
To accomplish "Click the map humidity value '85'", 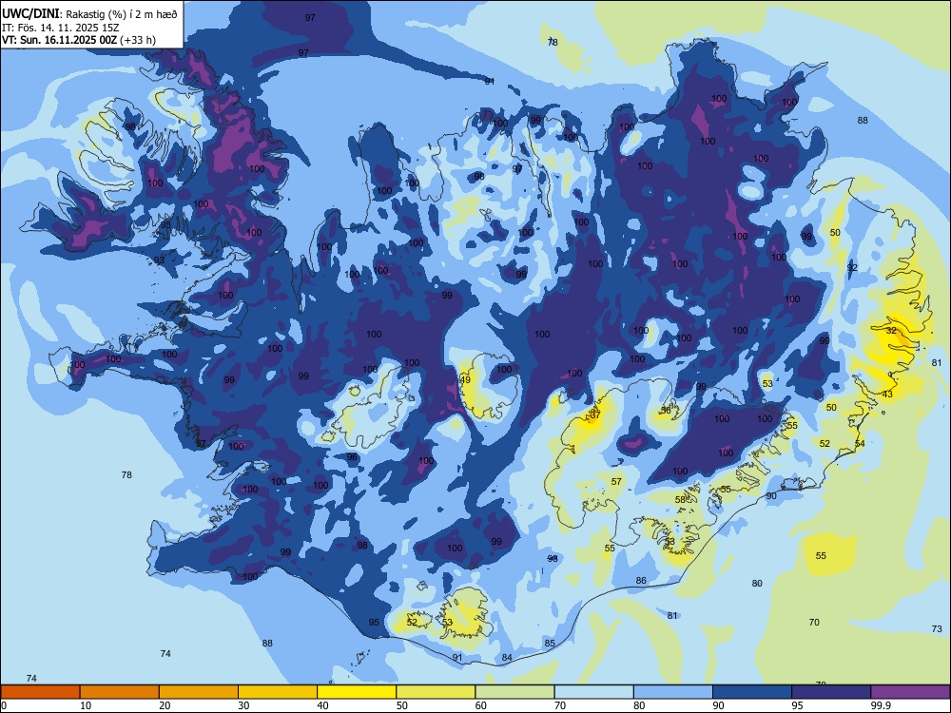I will pos(550,644).
